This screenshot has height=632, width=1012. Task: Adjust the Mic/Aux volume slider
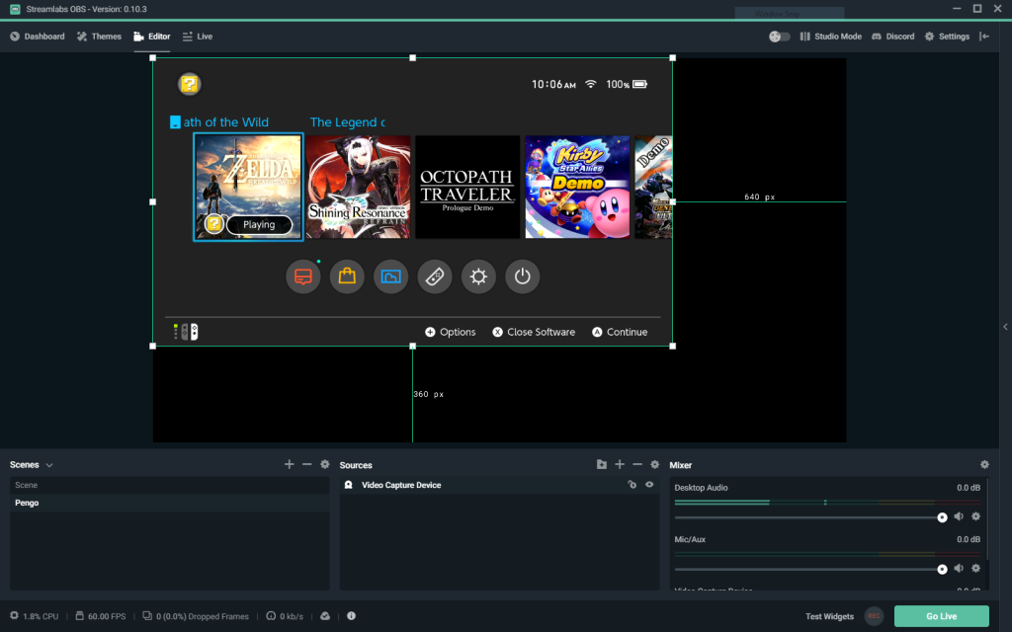810,569
